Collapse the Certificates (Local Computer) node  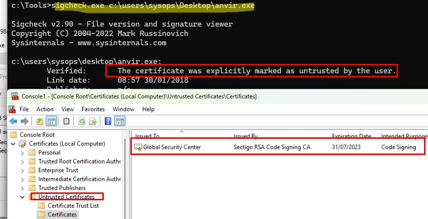click(14, 144)
